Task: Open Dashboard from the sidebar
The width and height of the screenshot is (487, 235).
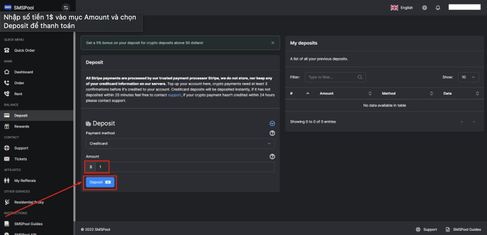Action: (23, 72)
